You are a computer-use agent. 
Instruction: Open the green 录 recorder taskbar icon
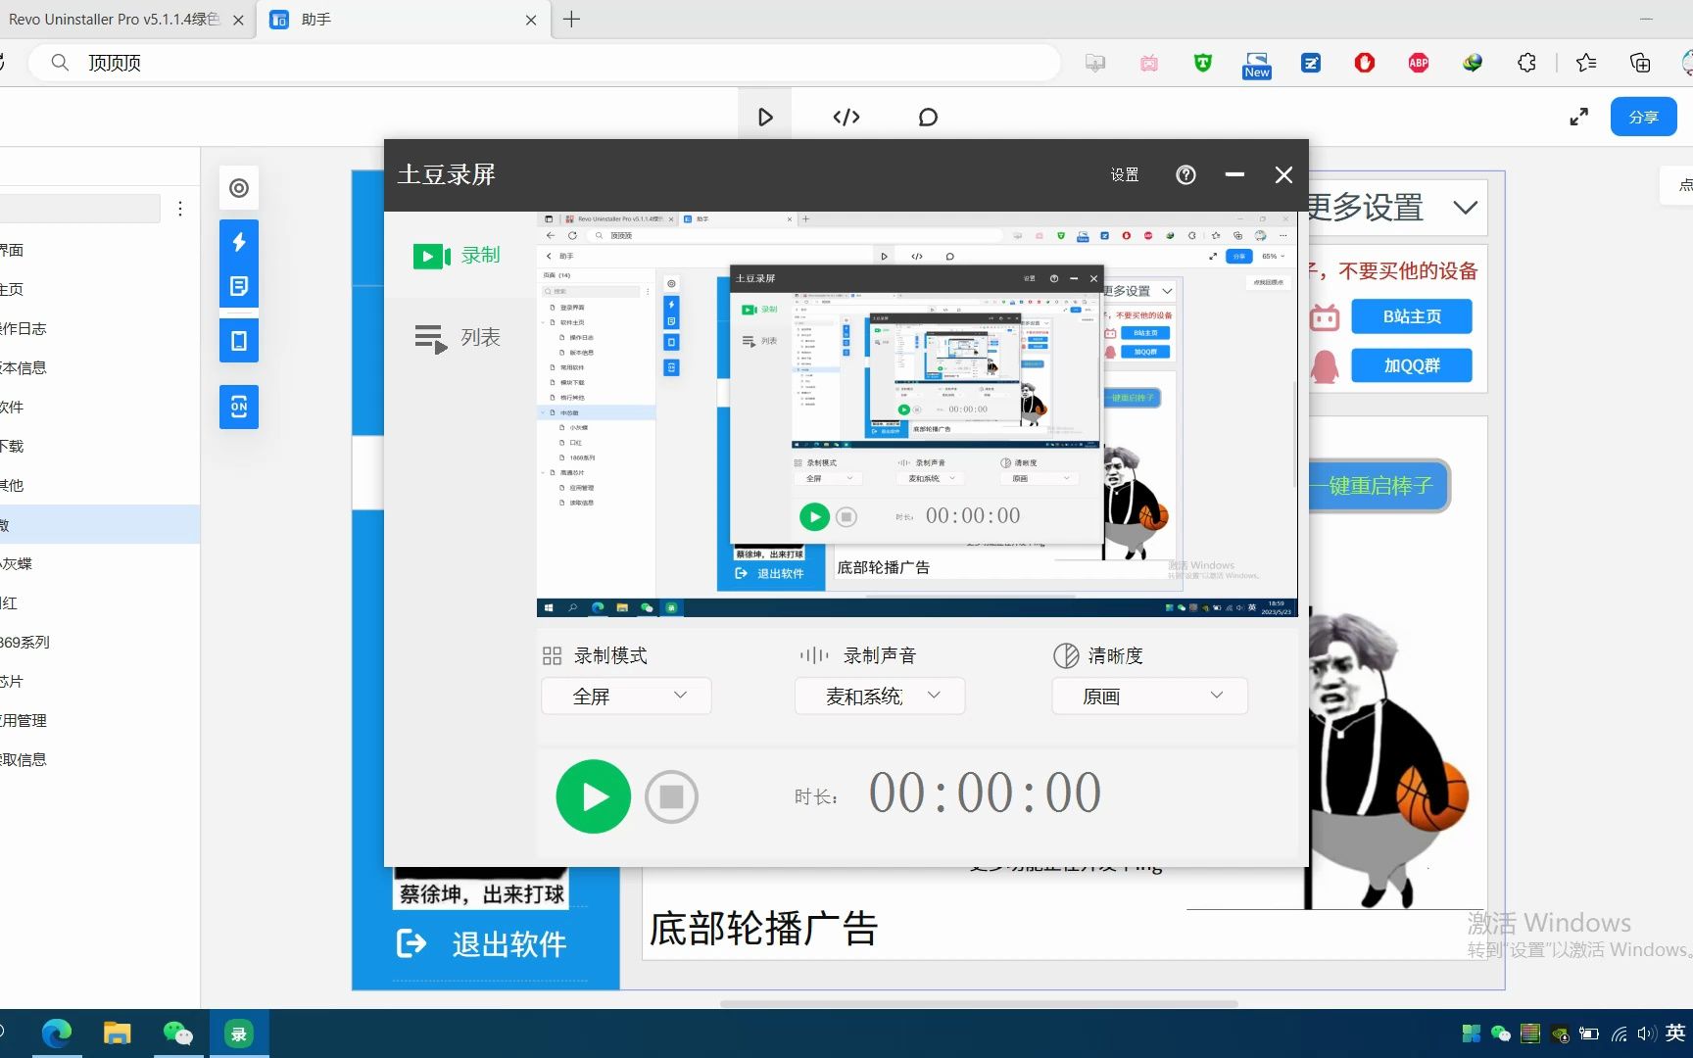coord(239,1033)
